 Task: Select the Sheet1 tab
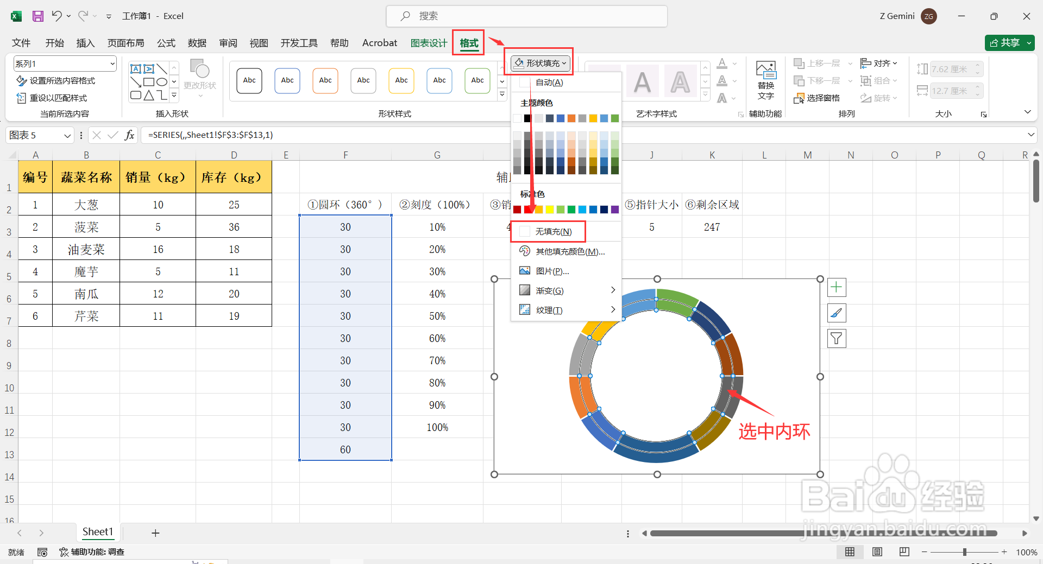pos(98,532)
